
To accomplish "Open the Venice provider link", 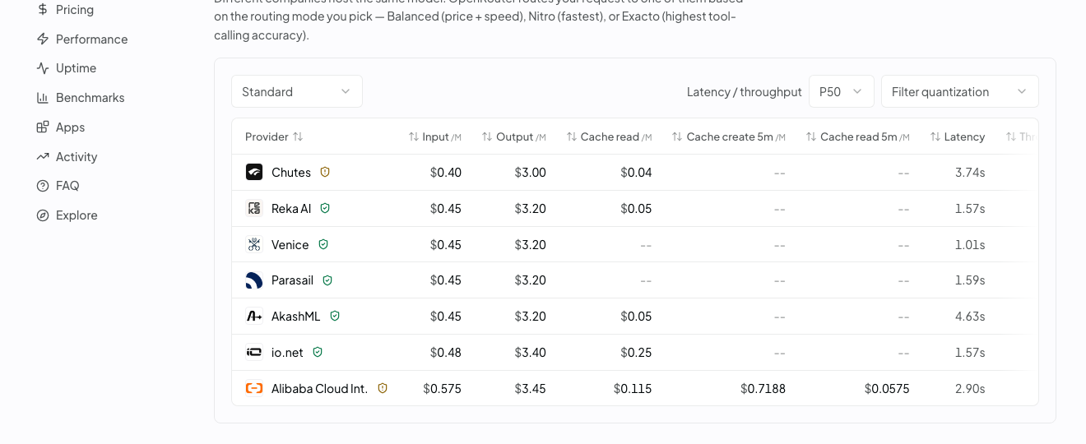I will pos(290,244).
